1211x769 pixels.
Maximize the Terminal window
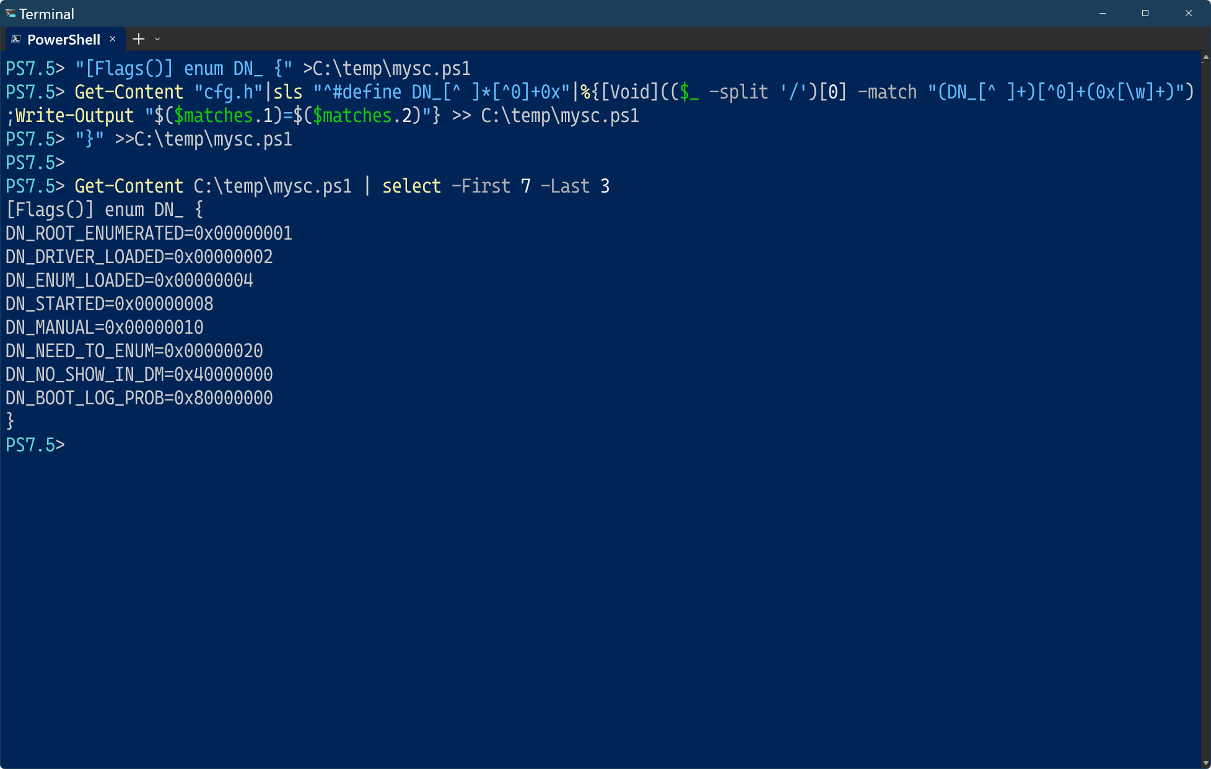[1145, 13]
